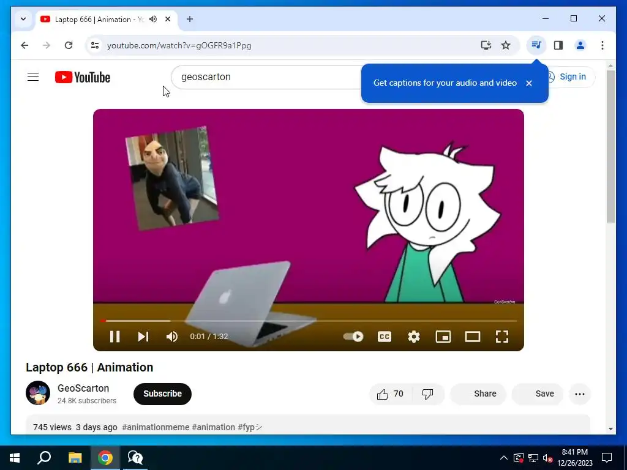The image size is (627, 470).
Task: Open notification center
Action: [x=607, y=458]
